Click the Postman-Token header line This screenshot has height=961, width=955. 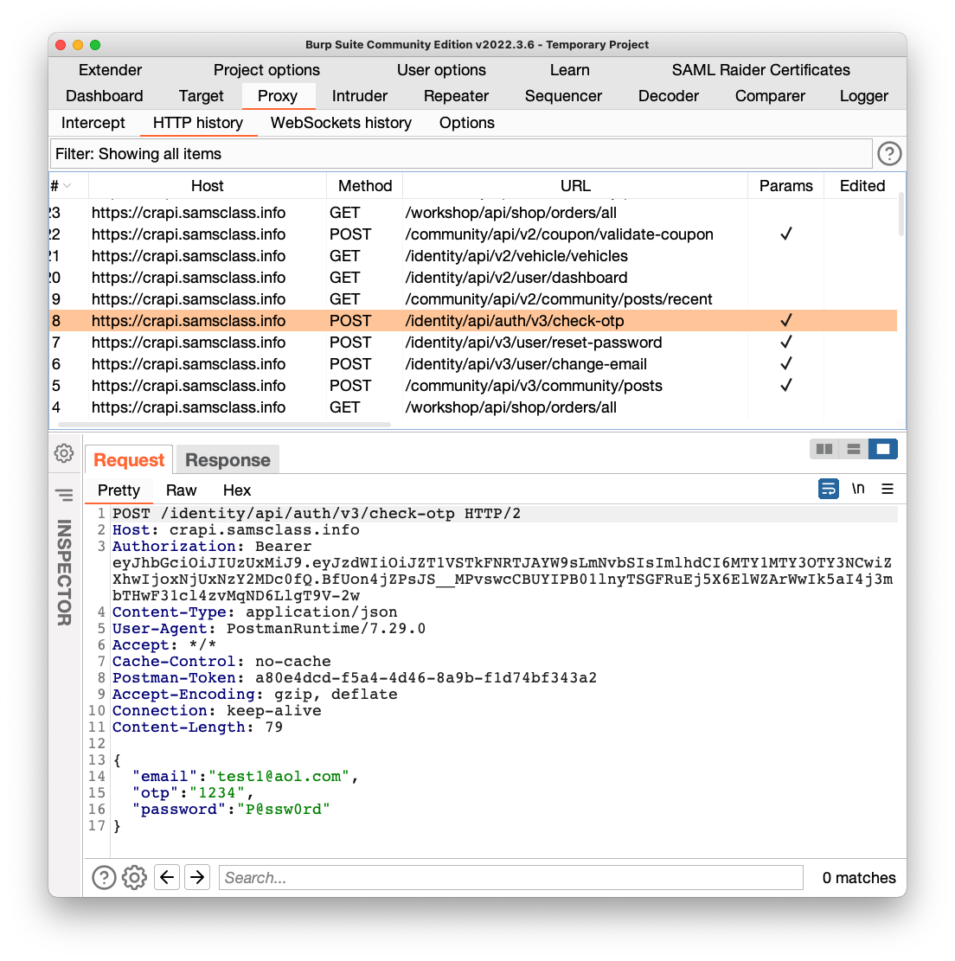tap(355, 678)
